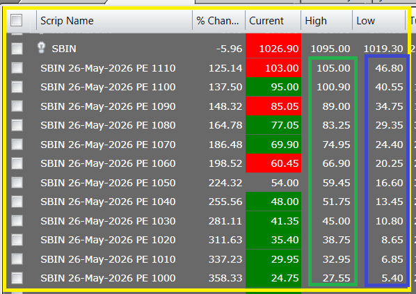416x294 pixels.
Task: Sort by the % Change column header
Action: (x=219, y=21)
